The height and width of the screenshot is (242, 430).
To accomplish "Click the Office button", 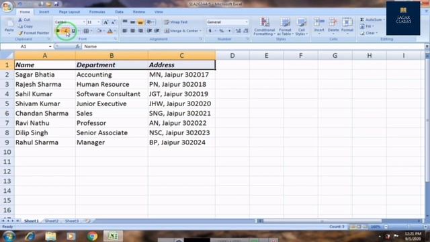I will coord(7,7).
